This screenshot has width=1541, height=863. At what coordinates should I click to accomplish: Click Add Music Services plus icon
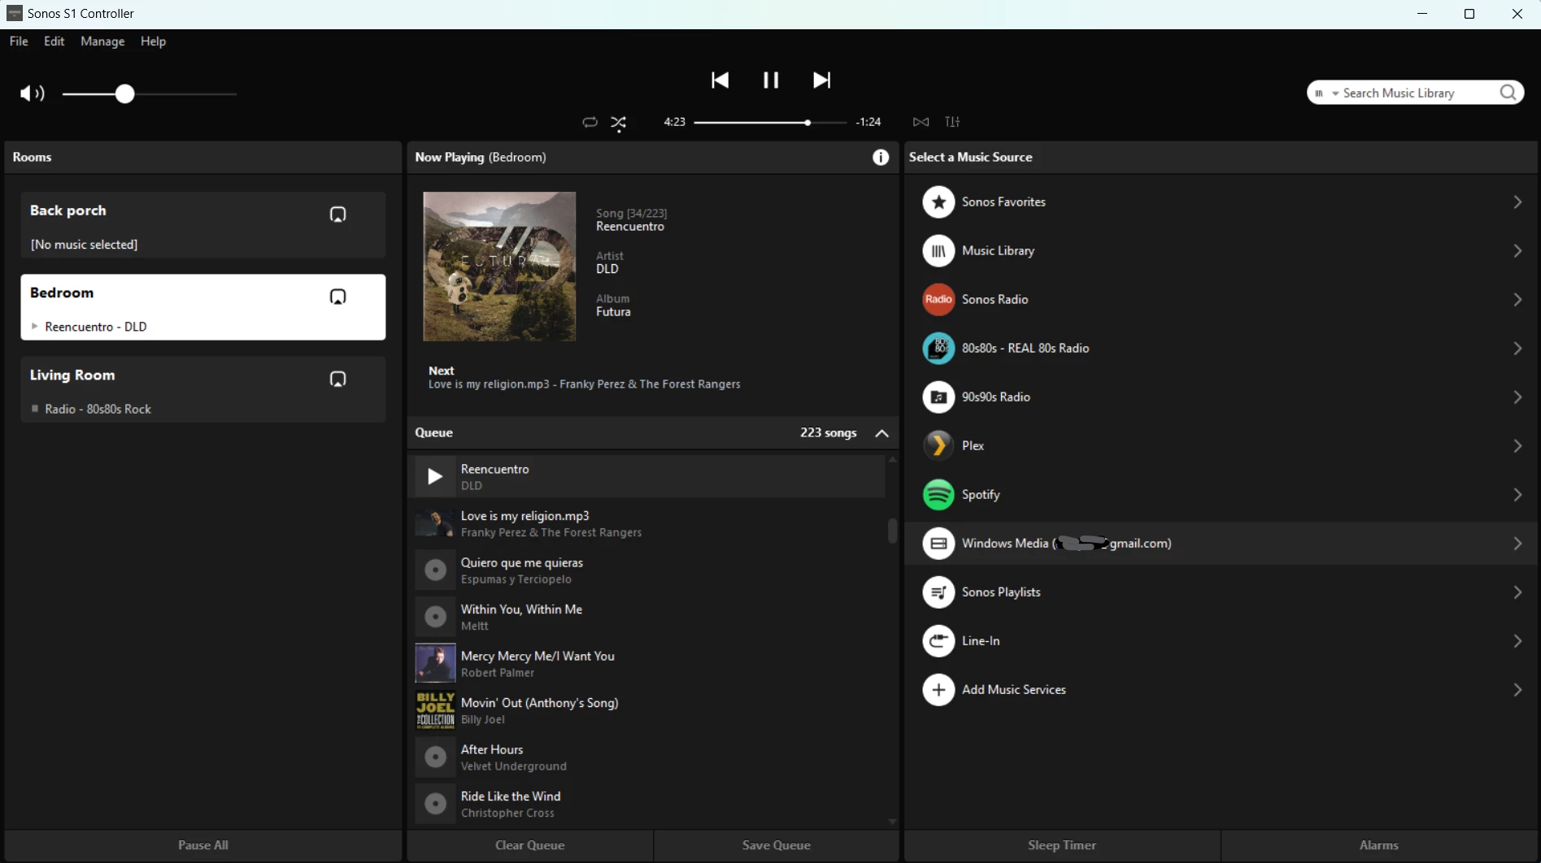(x=938, y=689)
